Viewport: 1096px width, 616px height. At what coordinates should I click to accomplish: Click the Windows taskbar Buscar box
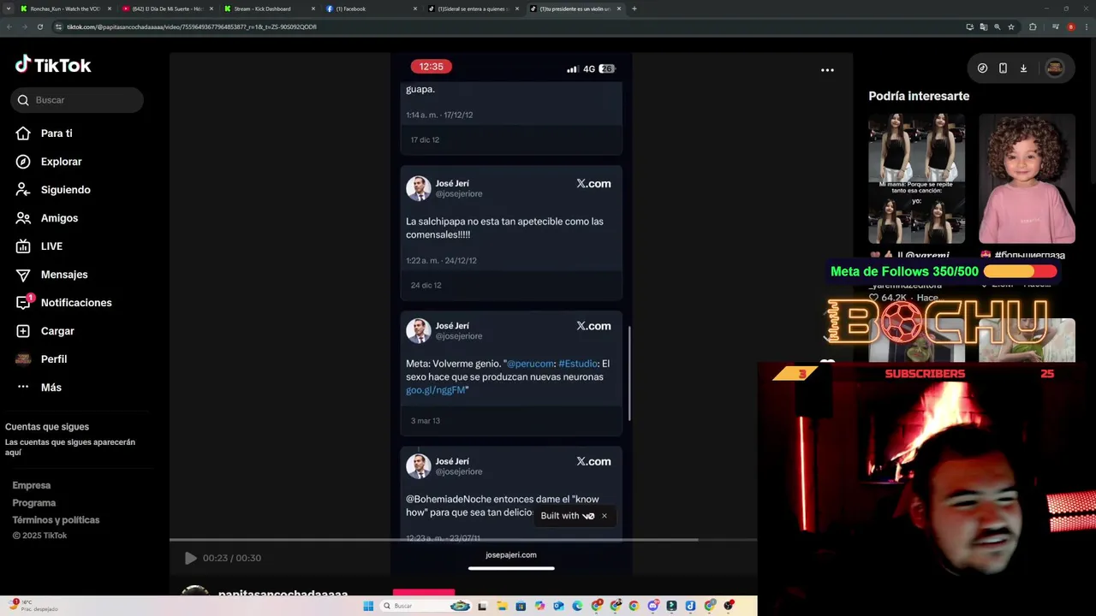click(426, 606)
